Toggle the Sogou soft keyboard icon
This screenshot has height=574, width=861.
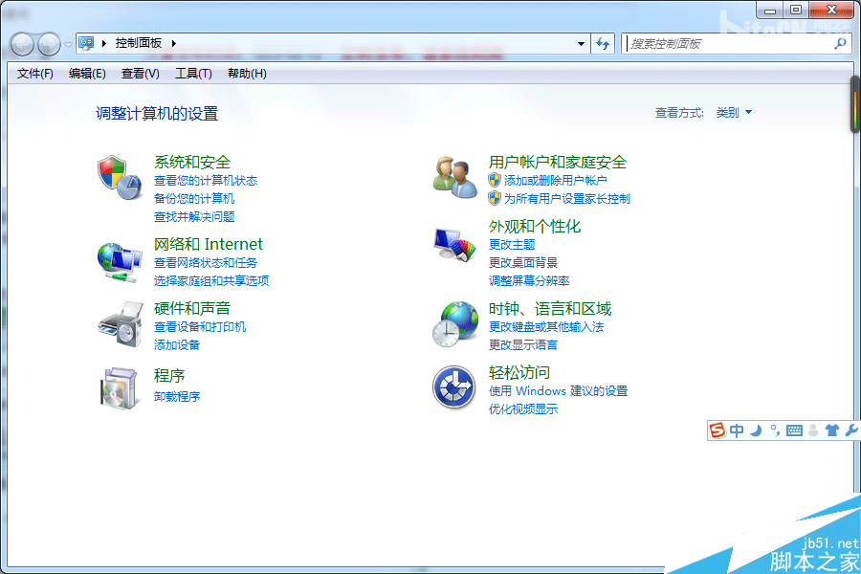point(794,430)
